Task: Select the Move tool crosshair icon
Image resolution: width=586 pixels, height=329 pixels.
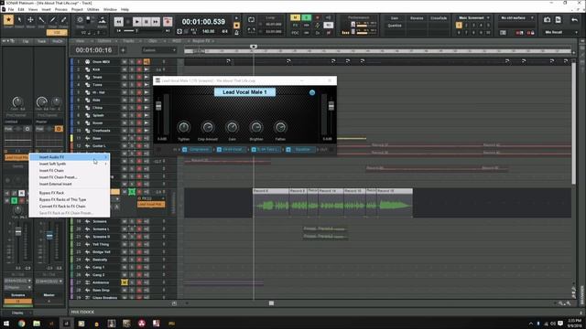Action: (x=30, y=20)
